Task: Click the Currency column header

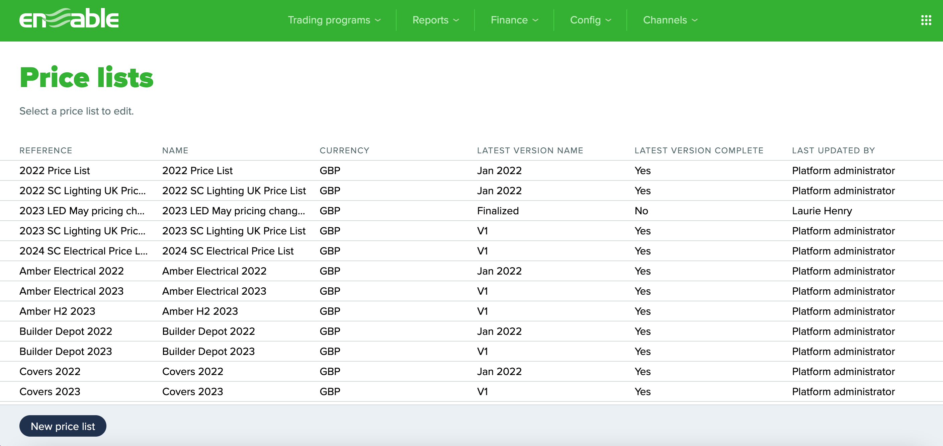Action: pos(344,150)
